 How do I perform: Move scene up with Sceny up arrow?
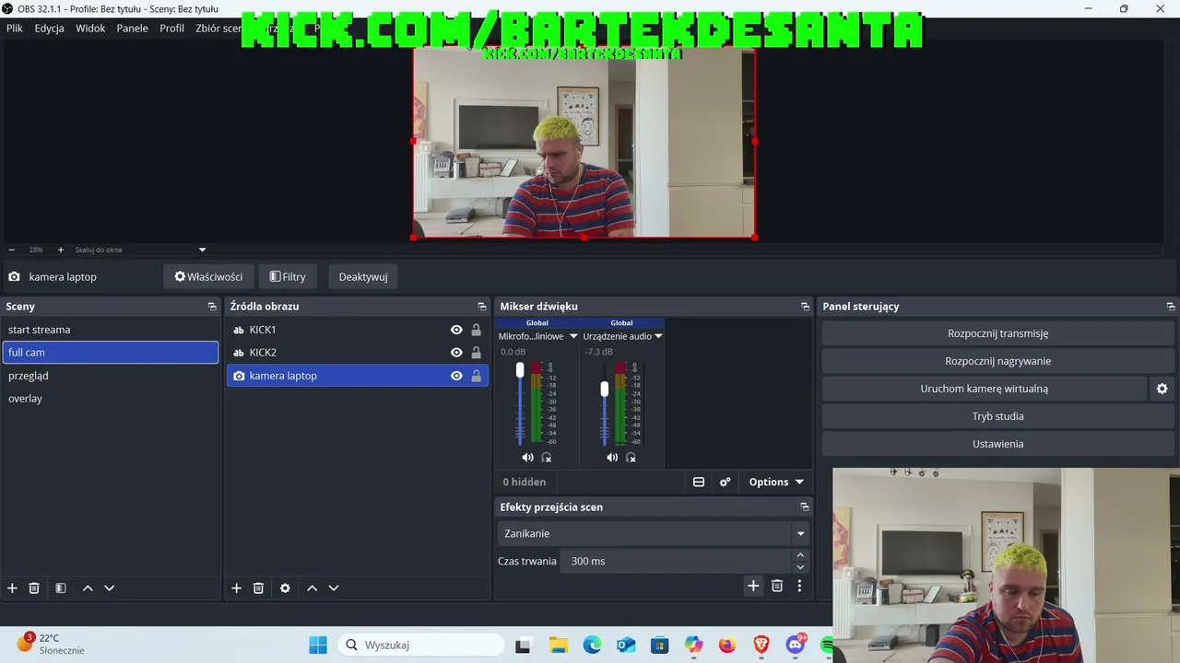click(x=88, y=587)
